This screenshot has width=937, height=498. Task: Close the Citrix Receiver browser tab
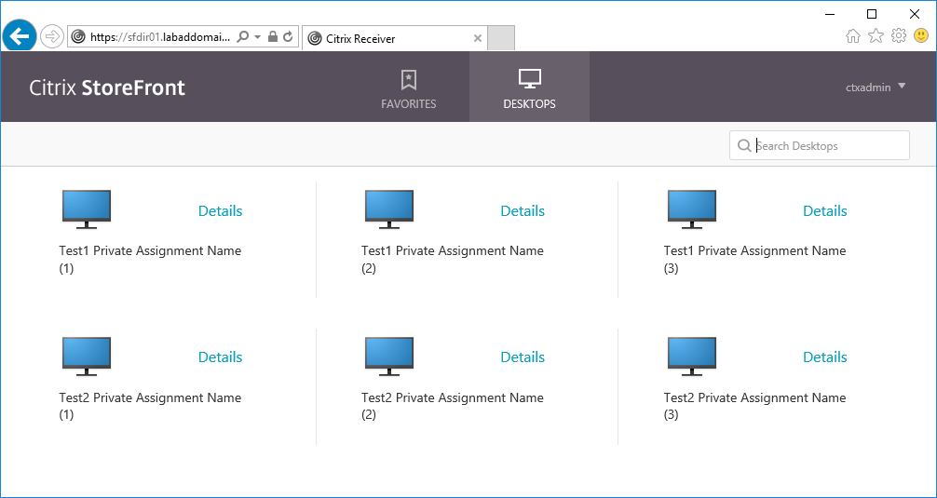478,38
